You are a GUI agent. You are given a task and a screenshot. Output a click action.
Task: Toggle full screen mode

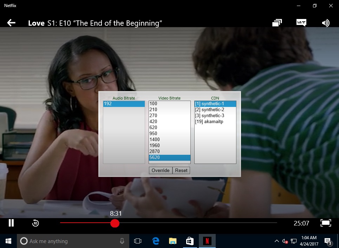tap(326, 223)
